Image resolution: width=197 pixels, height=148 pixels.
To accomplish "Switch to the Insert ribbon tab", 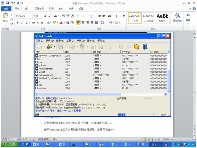I will (x=27, y=8).
